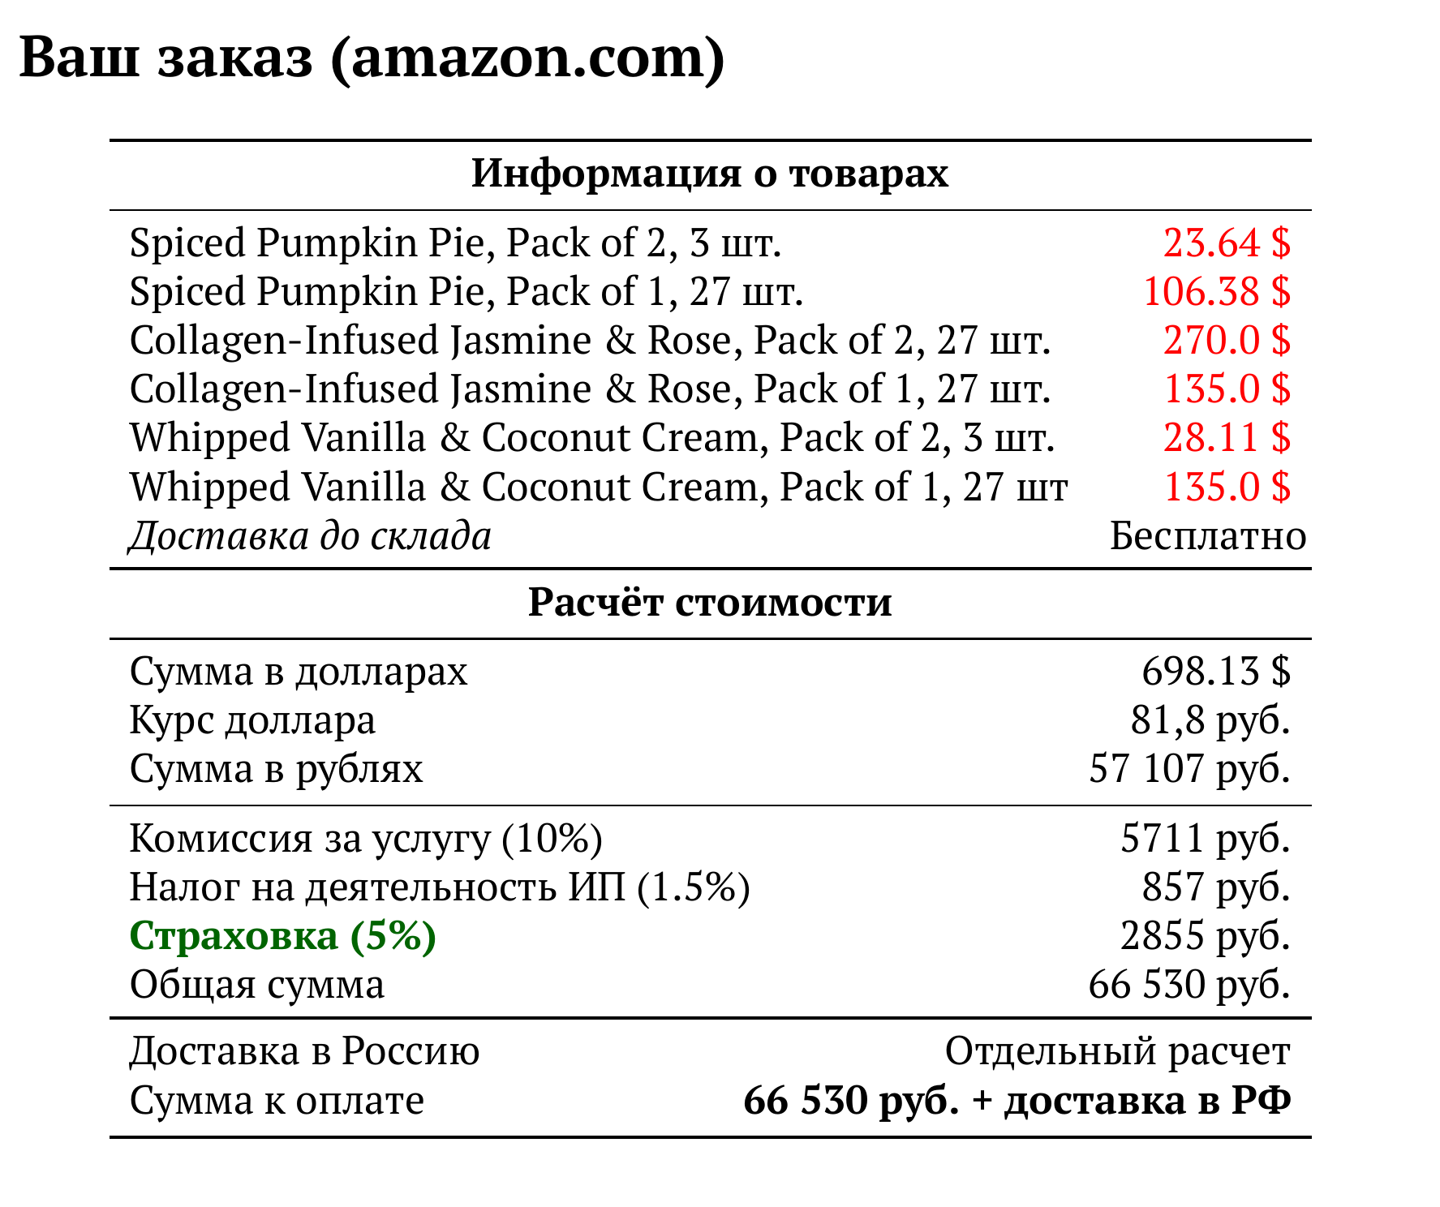This screenshot has height=1207, width=1440.
Task: Click the "Информация о товарах" section header
Action: pyautogui.click(x=710, y=174)
